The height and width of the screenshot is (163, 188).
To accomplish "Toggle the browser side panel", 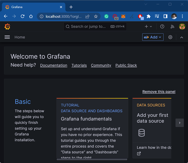I will pos(165,16).
